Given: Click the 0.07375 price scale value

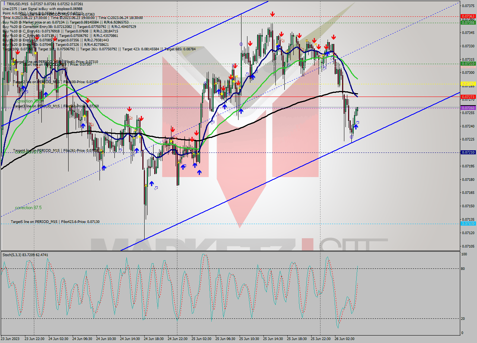Looking at the screenshot, I should (x=468, y=6).
